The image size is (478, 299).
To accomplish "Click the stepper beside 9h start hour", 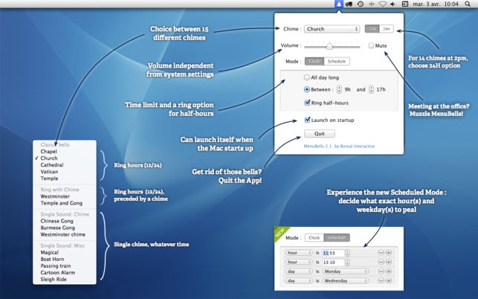I will pos(339,89).
